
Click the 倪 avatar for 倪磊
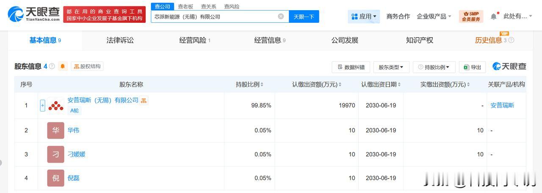point(55,178)
